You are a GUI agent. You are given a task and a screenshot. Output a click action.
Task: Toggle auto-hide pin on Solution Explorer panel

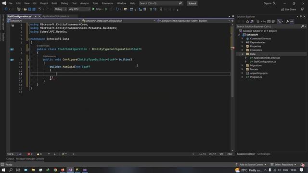301,16
